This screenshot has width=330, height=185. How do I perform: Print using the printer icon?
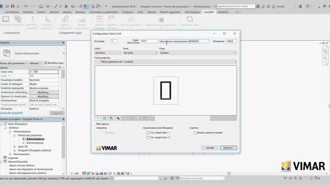tap(41, 6)
